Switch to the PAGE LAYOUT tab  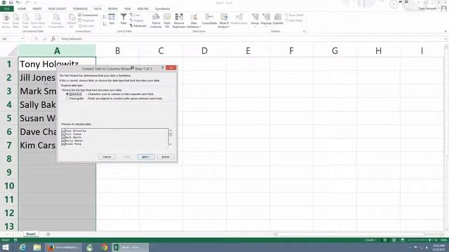point(58,8)
